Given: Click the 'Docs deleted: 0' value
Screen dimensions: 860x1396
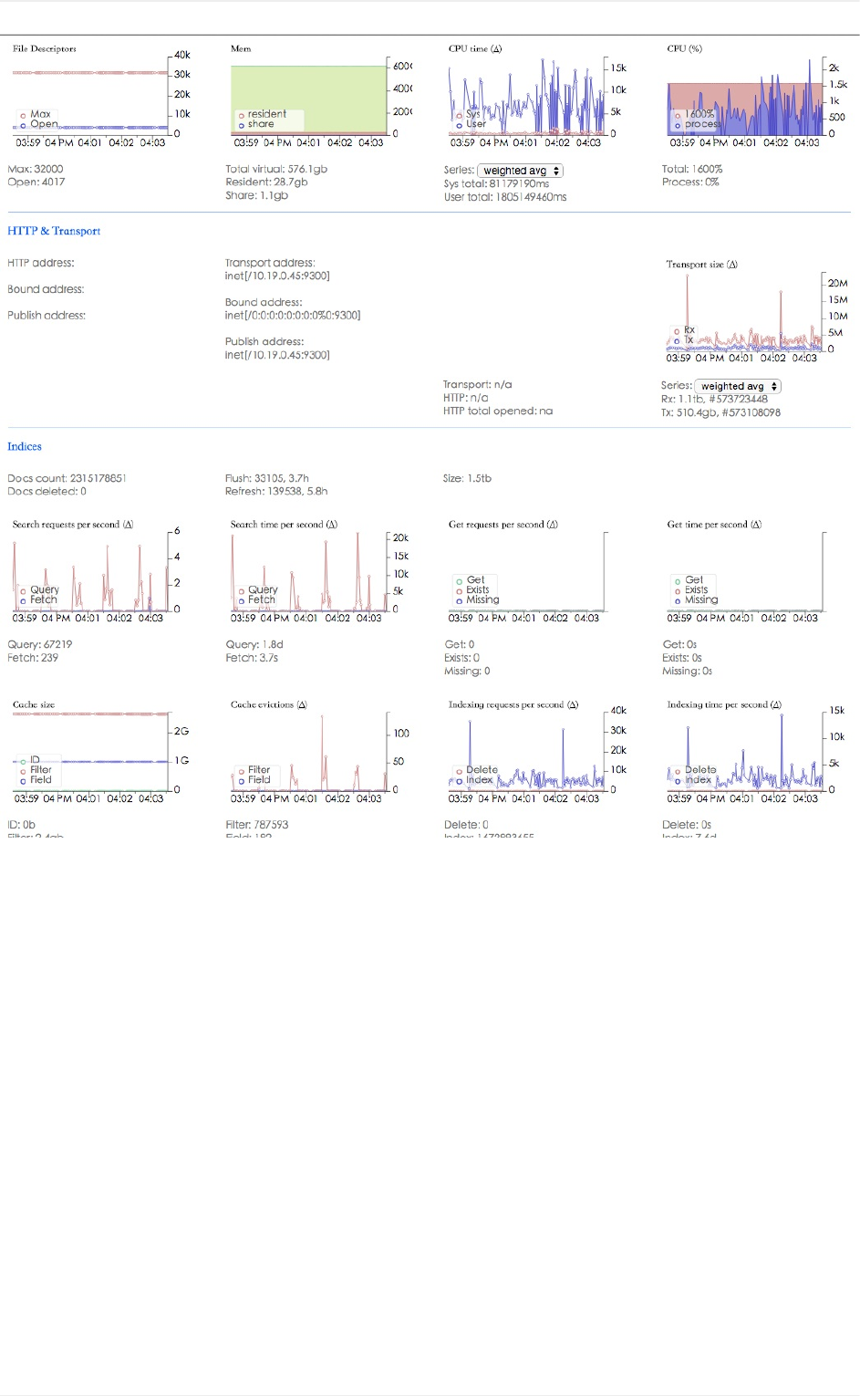Looking at the screenshot, I should [x=47, y=491].
